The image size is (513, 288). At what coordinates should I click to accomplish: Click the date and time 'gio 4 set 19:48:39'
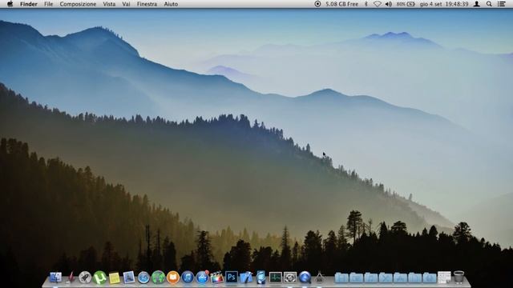444,4
